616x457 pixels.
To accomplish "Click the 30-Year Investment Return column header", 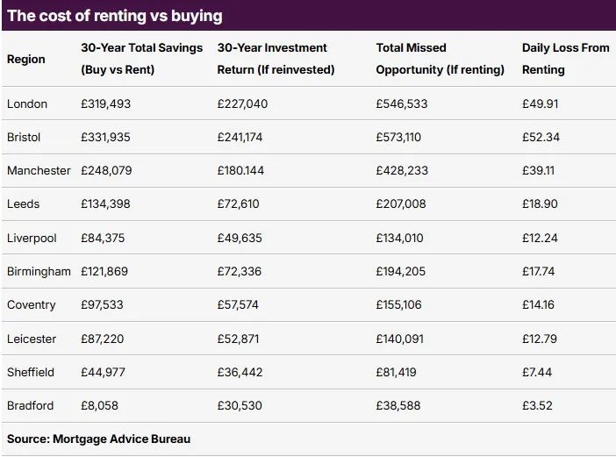I will click(x=276, y=59).
